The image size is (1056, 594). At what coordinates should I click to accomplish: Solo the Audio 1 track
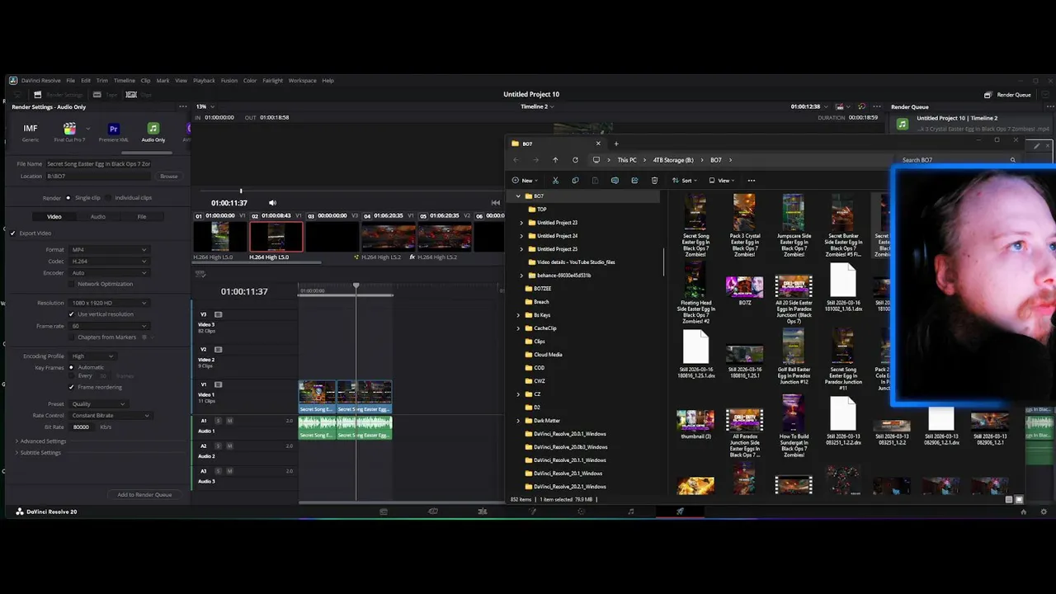coord(219,421)
